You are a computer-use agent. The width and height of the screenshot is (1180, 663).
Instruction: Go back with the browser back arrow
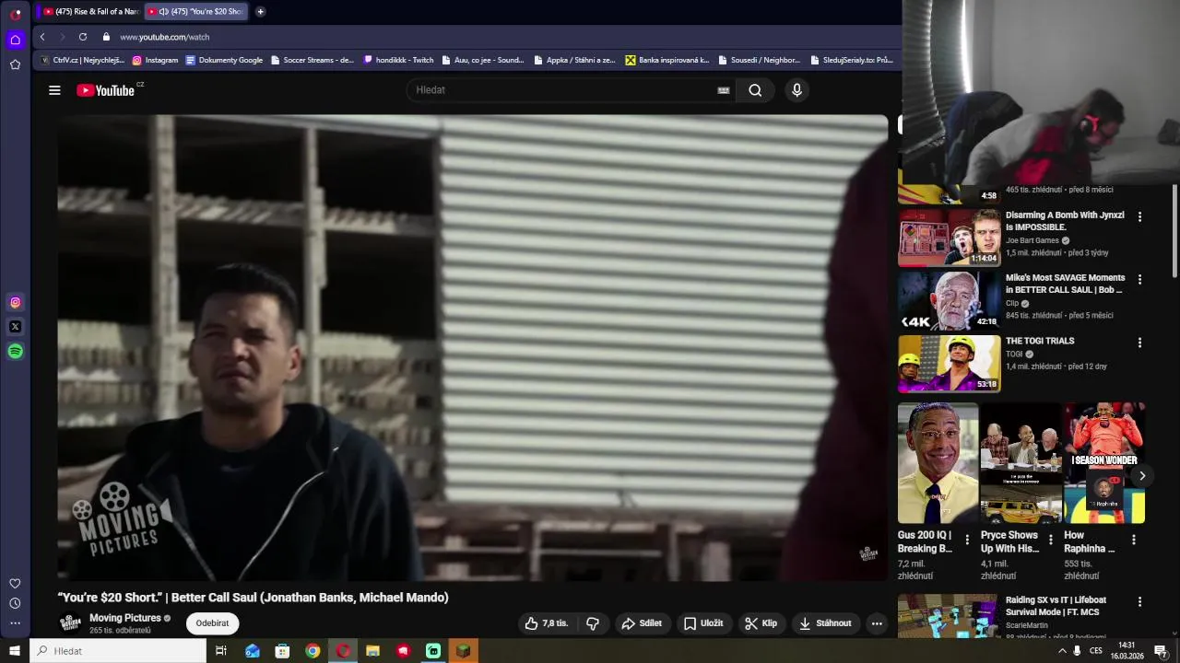point(42,37)
